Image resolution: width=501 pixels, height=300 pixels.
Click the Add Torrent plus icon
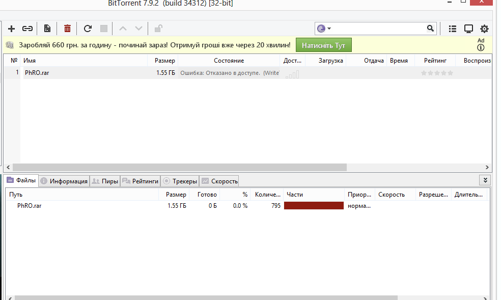point(12,29)
